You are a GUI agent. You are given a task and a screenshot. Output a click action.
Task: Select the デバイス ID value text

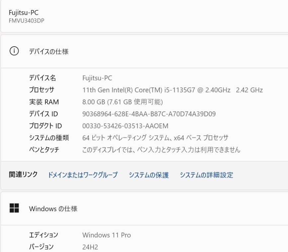tap(149, 114)
